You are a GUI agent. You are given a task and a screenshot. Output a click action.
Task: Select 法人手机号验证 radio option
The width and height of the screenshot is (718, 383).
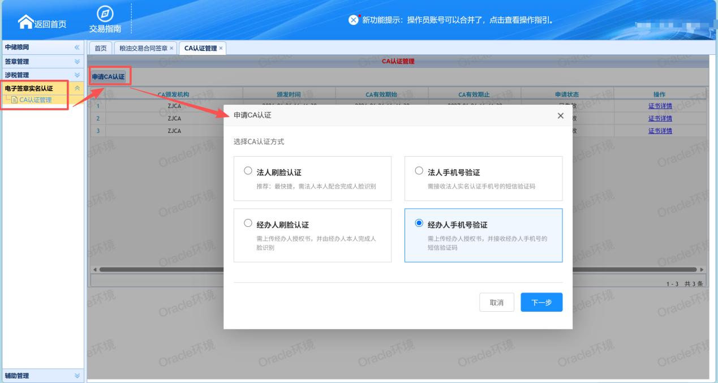click(x=419, y=171)
